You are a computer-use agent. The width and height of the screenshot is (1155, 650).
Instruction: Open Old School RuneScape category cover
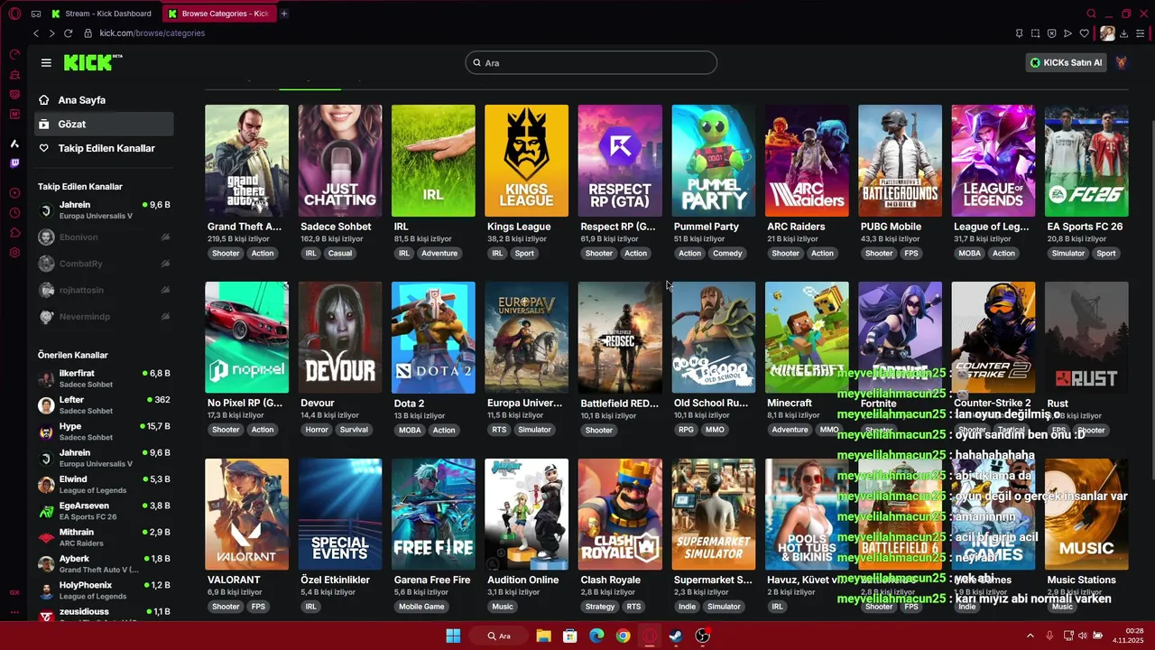(713, 338)
